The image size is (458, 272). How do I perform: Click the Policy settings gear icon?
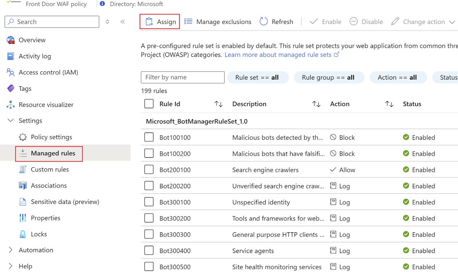23,137
